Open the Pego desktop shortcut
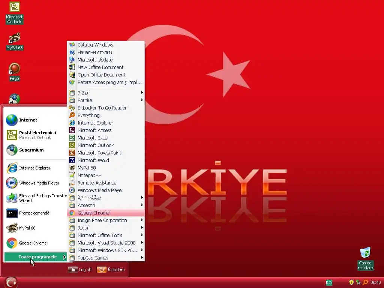Viewport: 384px width, 288px height. coord(14,72)
